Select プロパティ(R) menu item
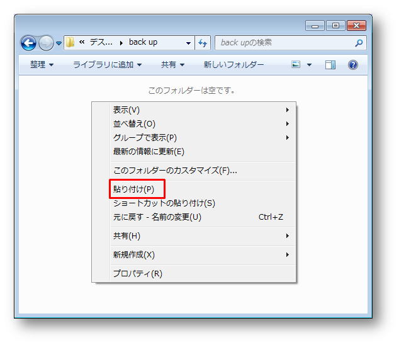 203,273
